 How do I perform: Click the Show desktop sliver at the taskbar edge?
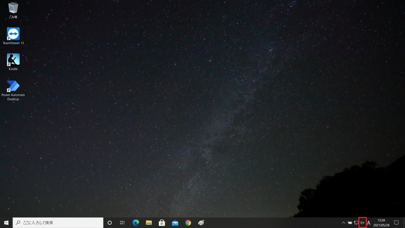404,222
